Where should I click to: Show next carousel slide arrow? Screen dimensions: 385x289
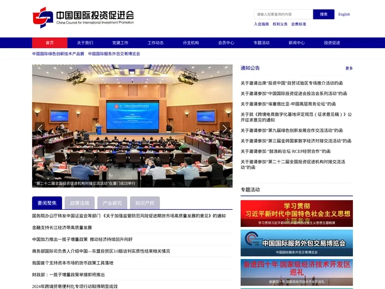(225, 128)
